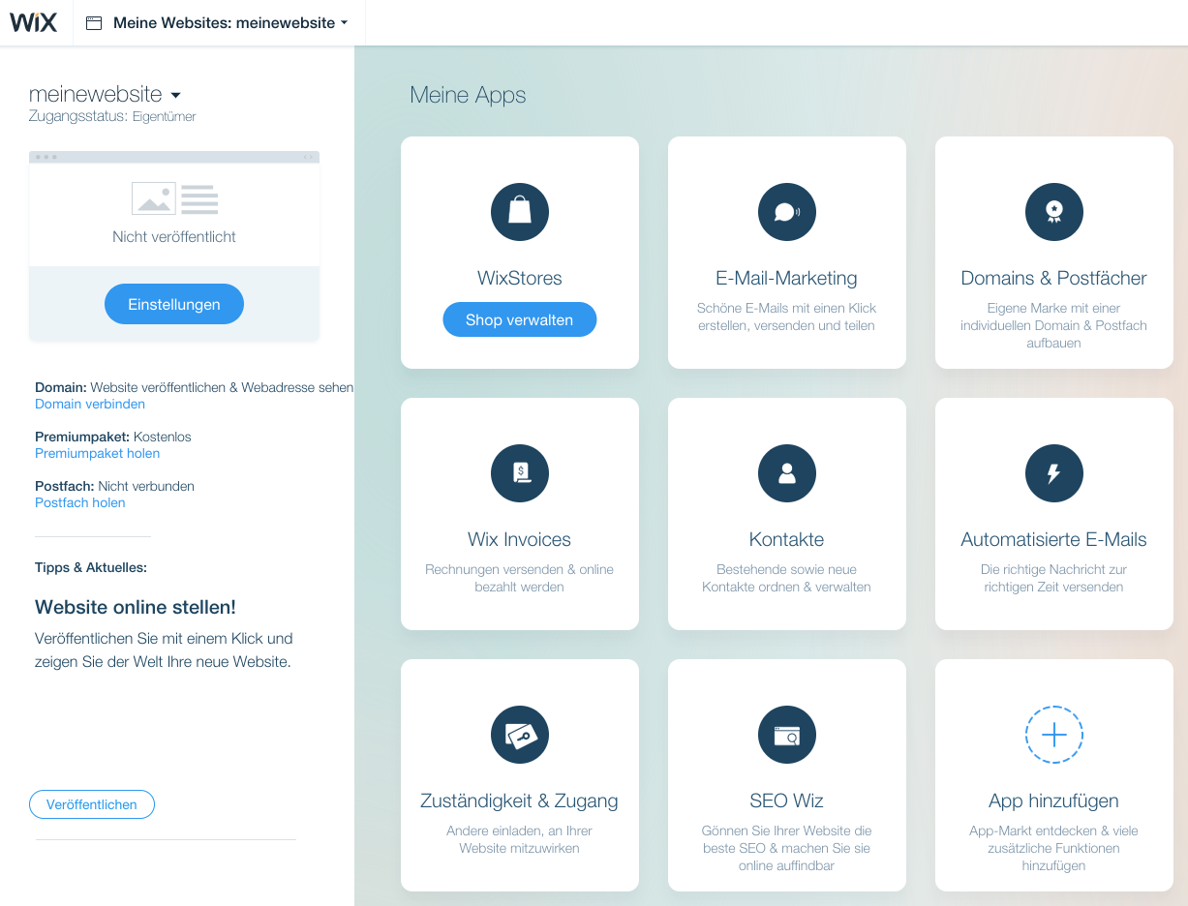
Task: Open the SEO Wiz title
Action: (x=787, y=800)
